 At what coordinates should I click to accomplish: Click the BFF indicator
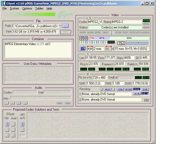(110, 69)
